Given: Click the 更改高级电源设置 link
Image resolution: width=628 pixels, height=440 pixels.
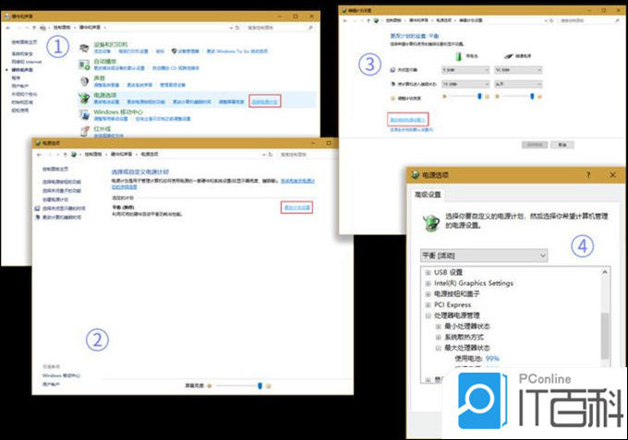Looking at the screenshot, I should 407,120.
